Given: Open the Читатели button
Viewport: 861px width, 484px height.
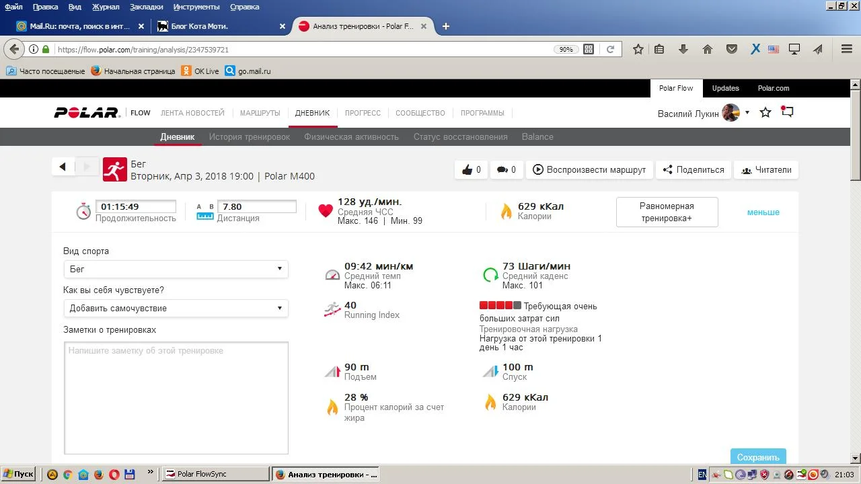Looking at the screenshot, I should coord(766,169).
